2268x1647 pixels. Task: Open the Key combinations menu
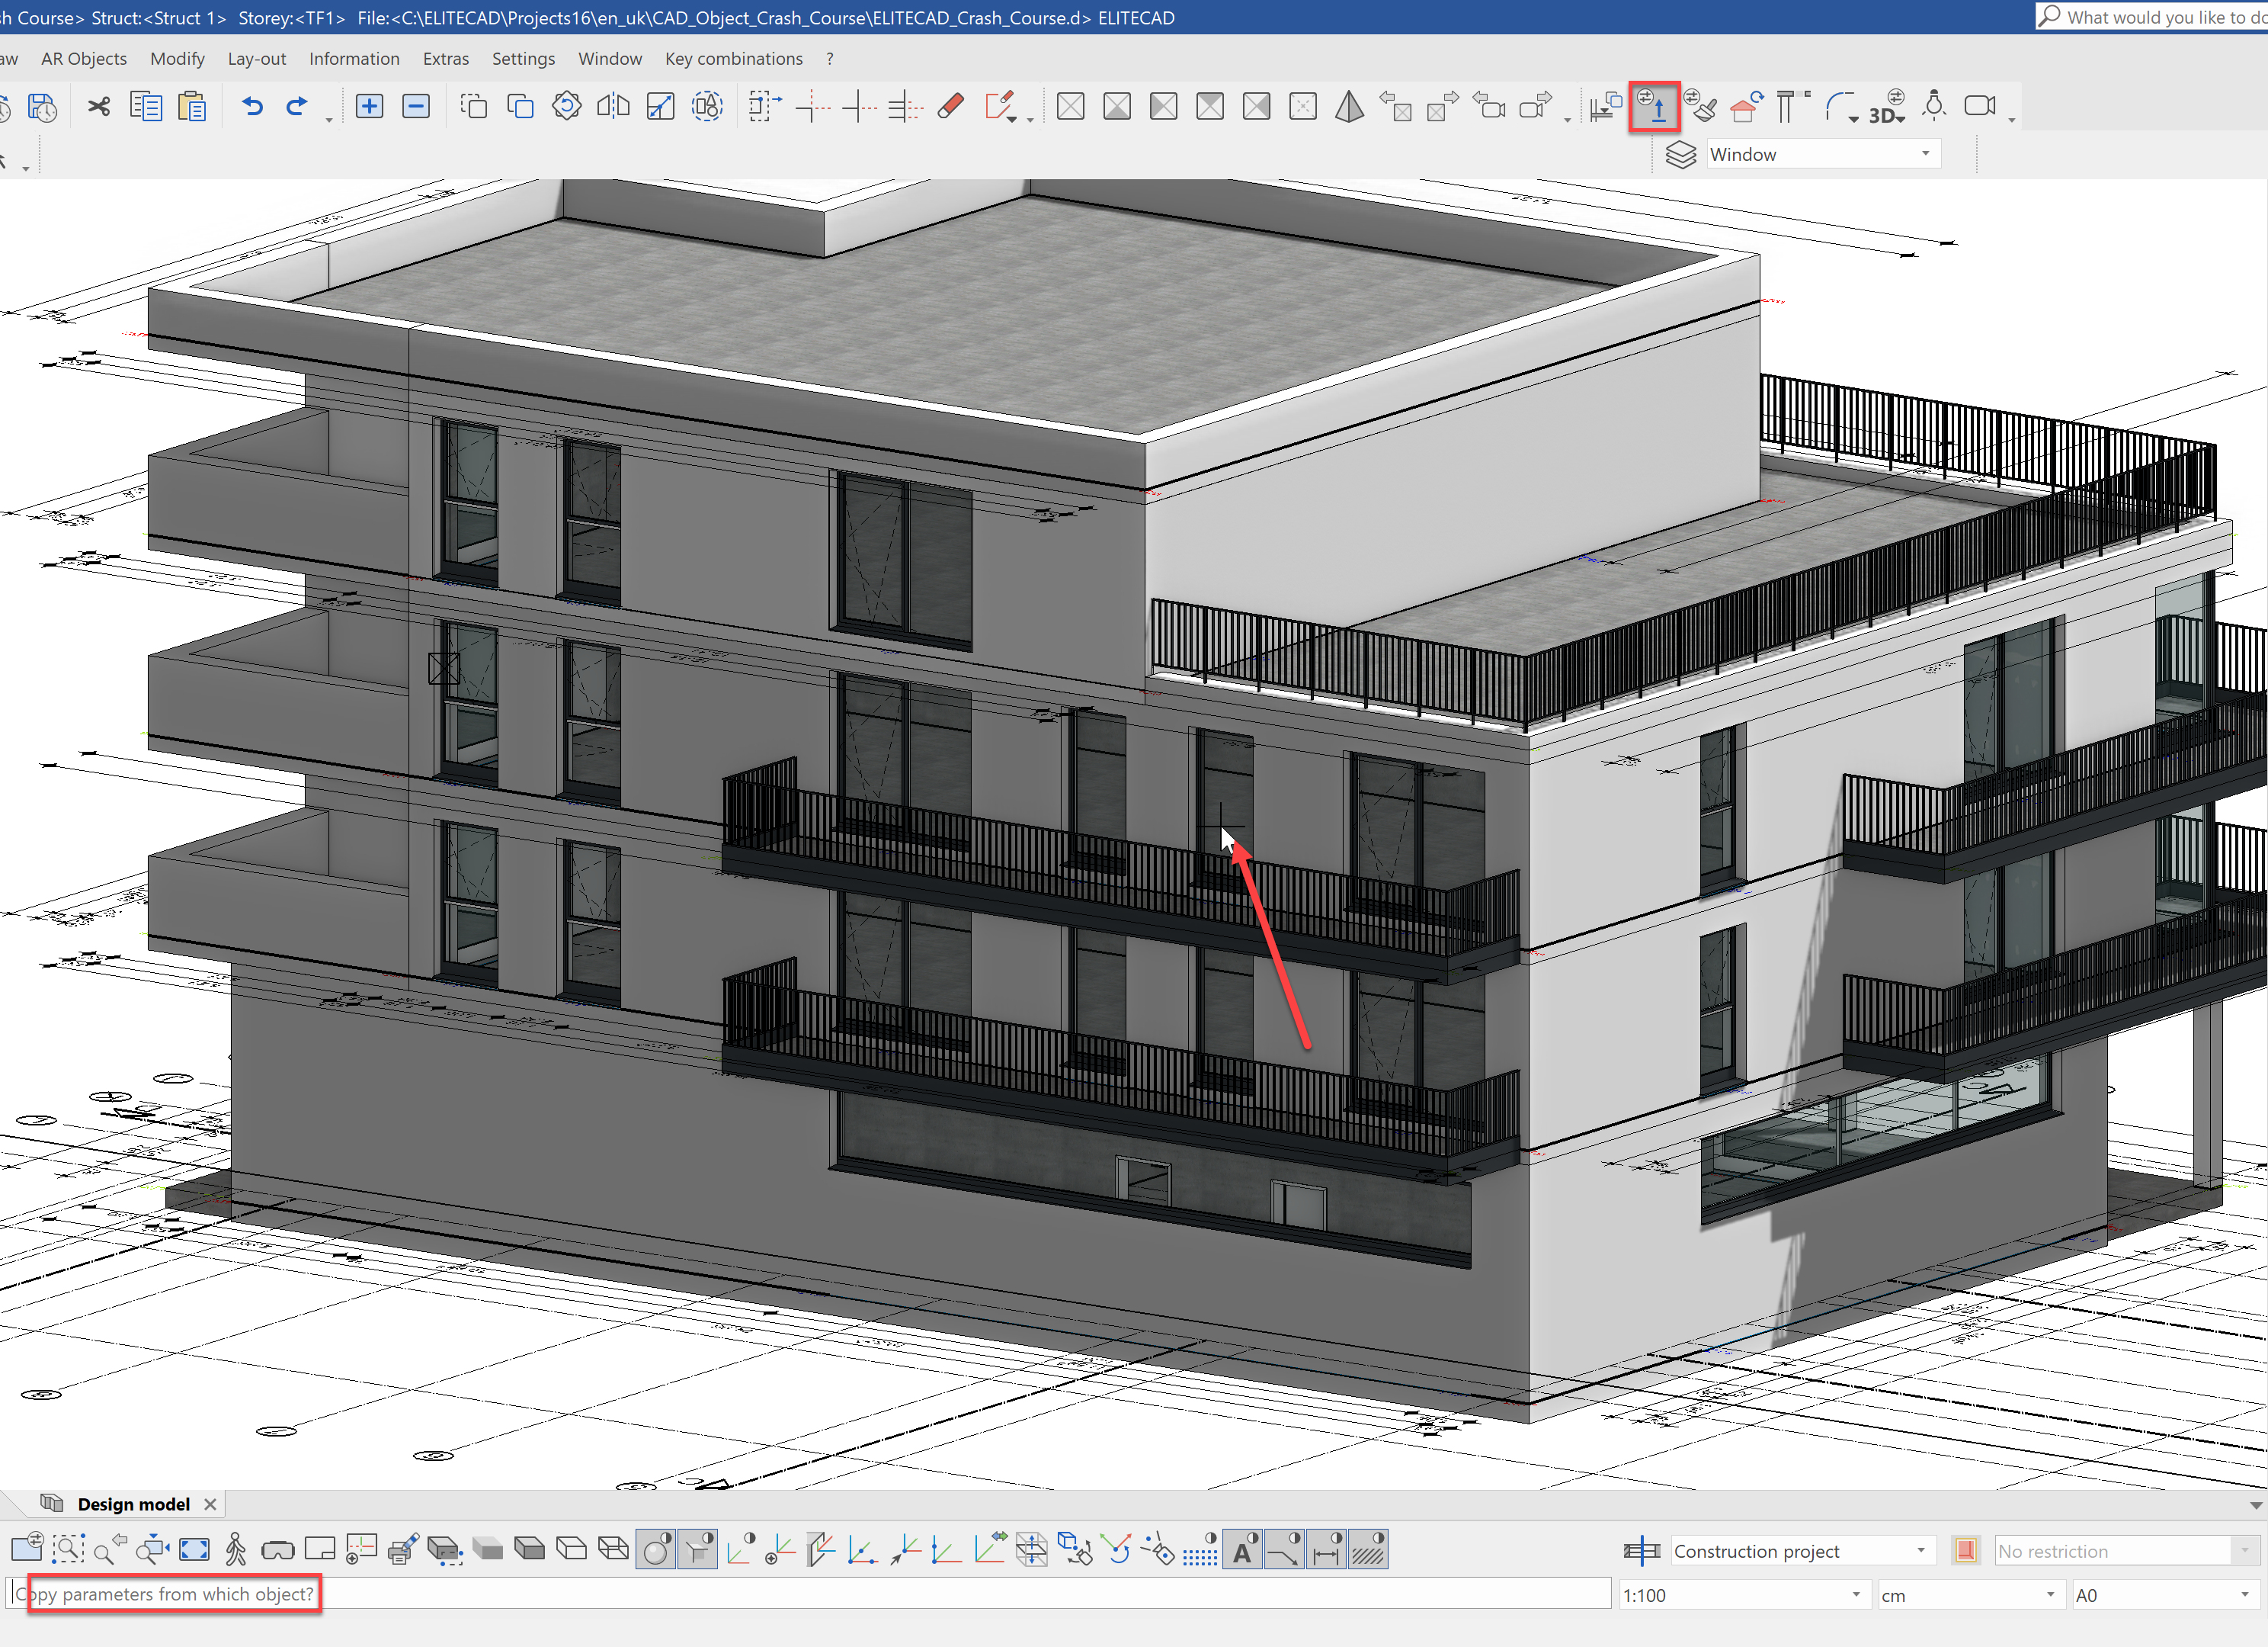pos(734,59)
